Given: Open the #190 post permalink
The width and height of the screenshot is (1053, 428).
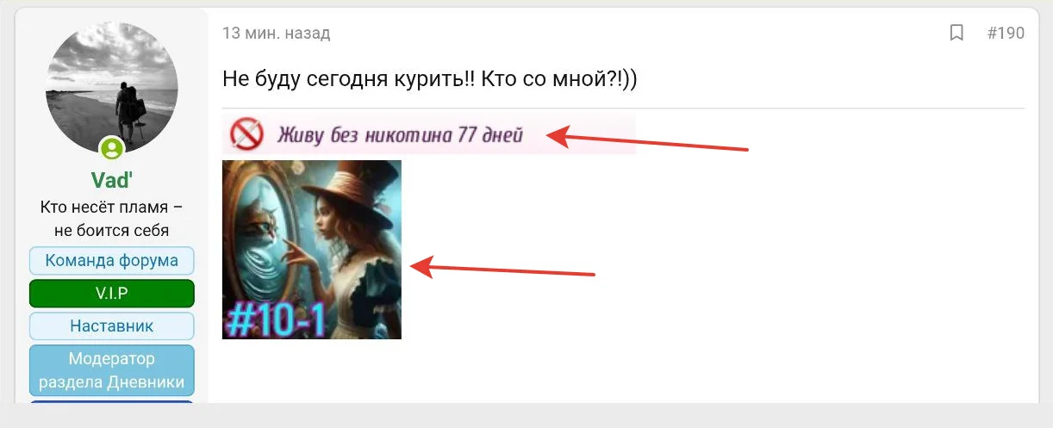Looking at the screenshot, I should point(1006,34).
